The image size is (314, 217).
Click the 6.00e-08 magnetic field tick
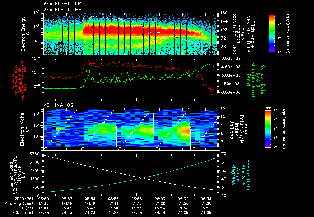coord(231,59)
